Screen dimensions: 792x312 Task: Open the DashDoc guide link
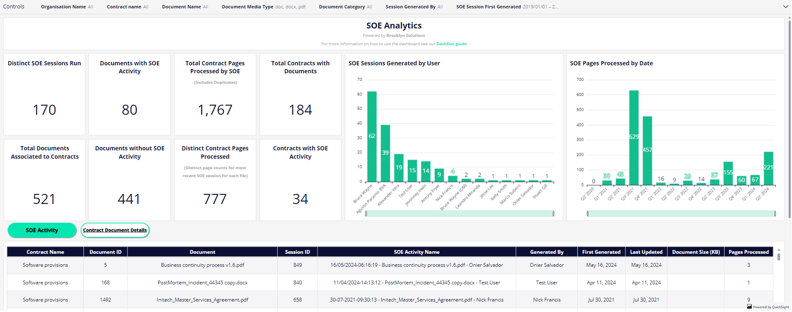pos(451,44)
